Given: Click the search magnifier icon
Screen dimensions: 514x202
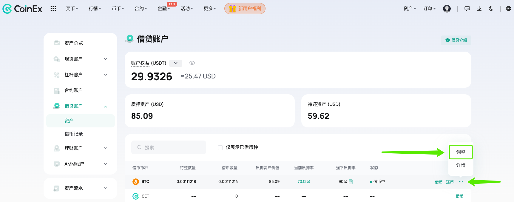Looking at the screenshot, I should click(139, 147).
